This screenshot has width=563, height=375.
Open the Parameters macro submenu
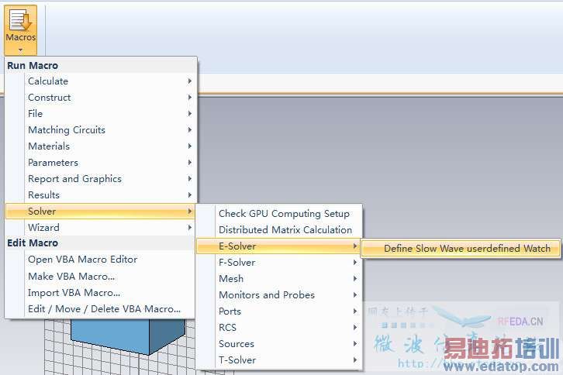(x=53, y=163)
